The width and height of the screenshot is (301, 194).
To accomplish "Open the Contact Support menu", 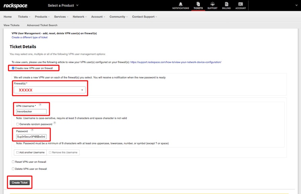I will [x=144, y=17].
